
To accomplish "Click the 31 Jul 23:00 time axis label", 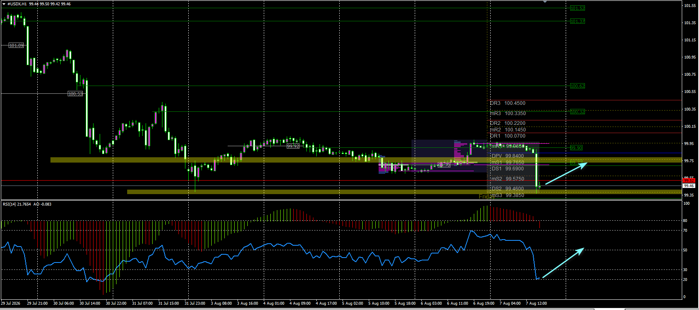I will (195, 303).
